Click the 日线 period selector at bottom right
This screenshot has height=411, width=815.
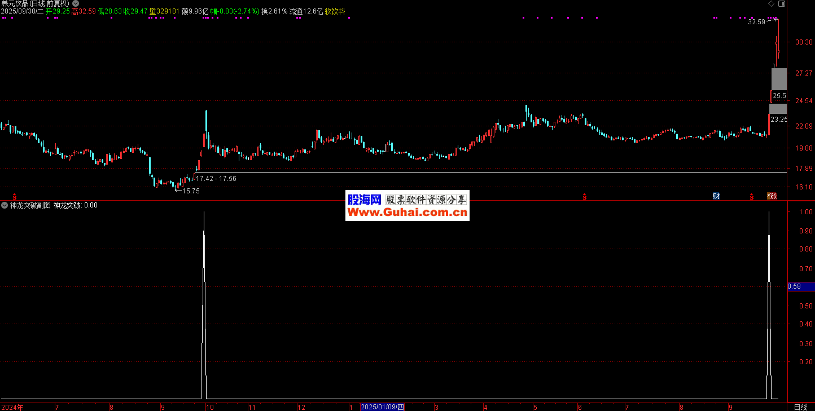pyautogui.click(x=800, y=407)
